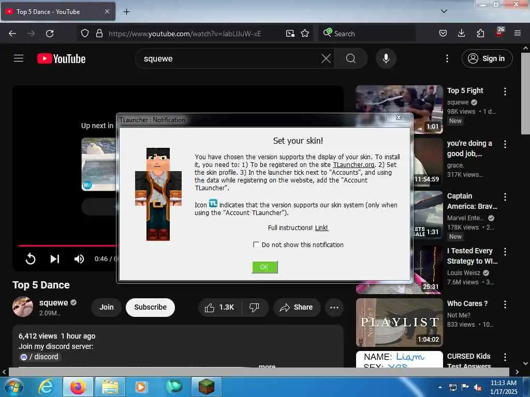Screen dimensions: 530x397
Task: Open YouTube settings three-dot menu
Action: [447, 59]
